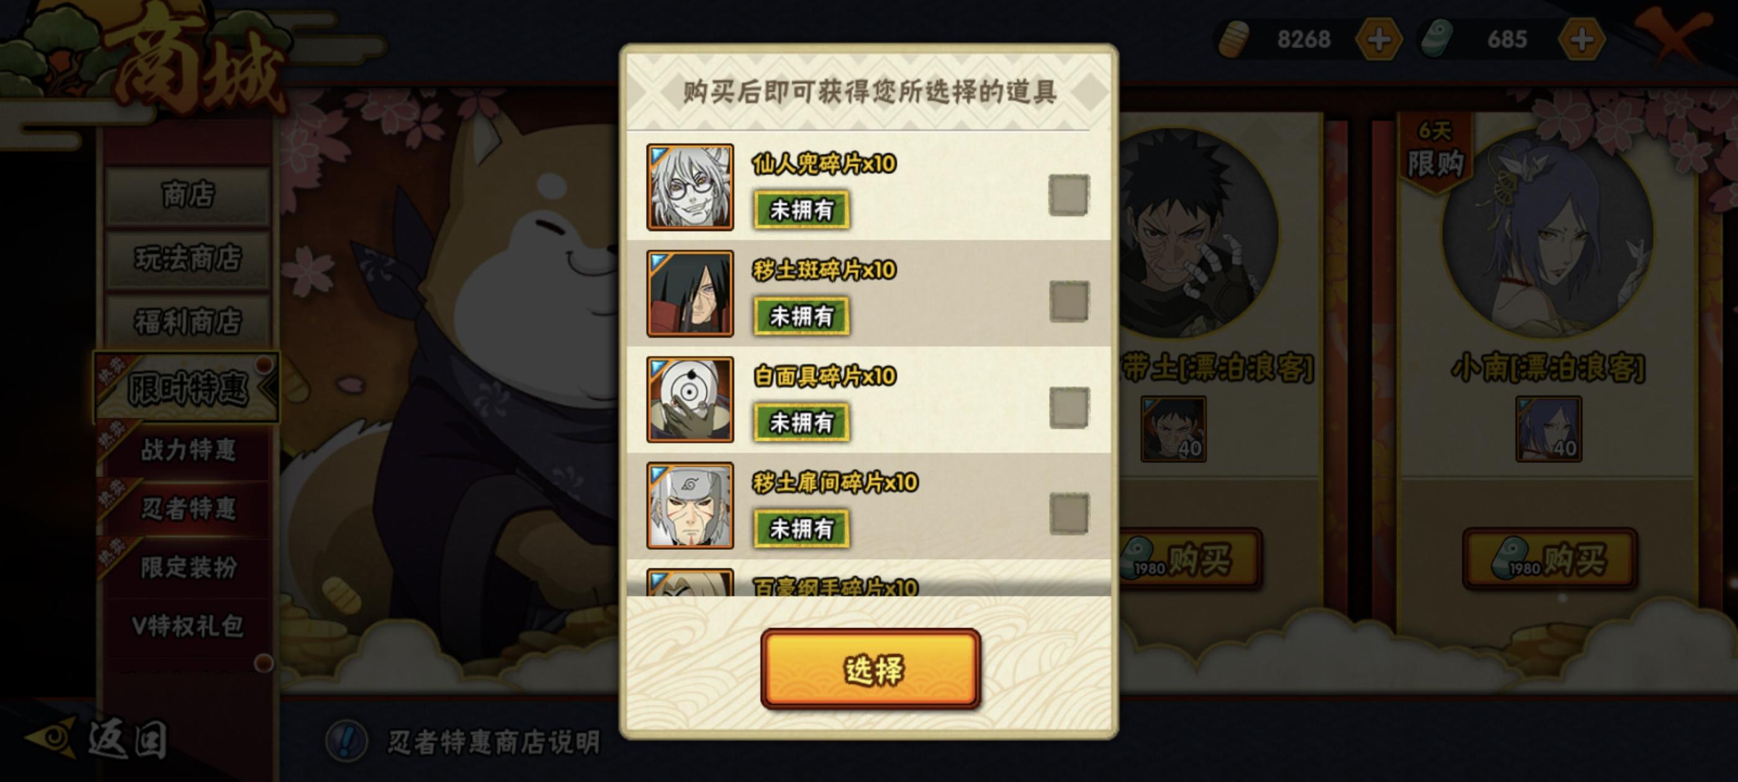Open the 商店 tab
1738x782 pixels.
(x=187, y=194)
